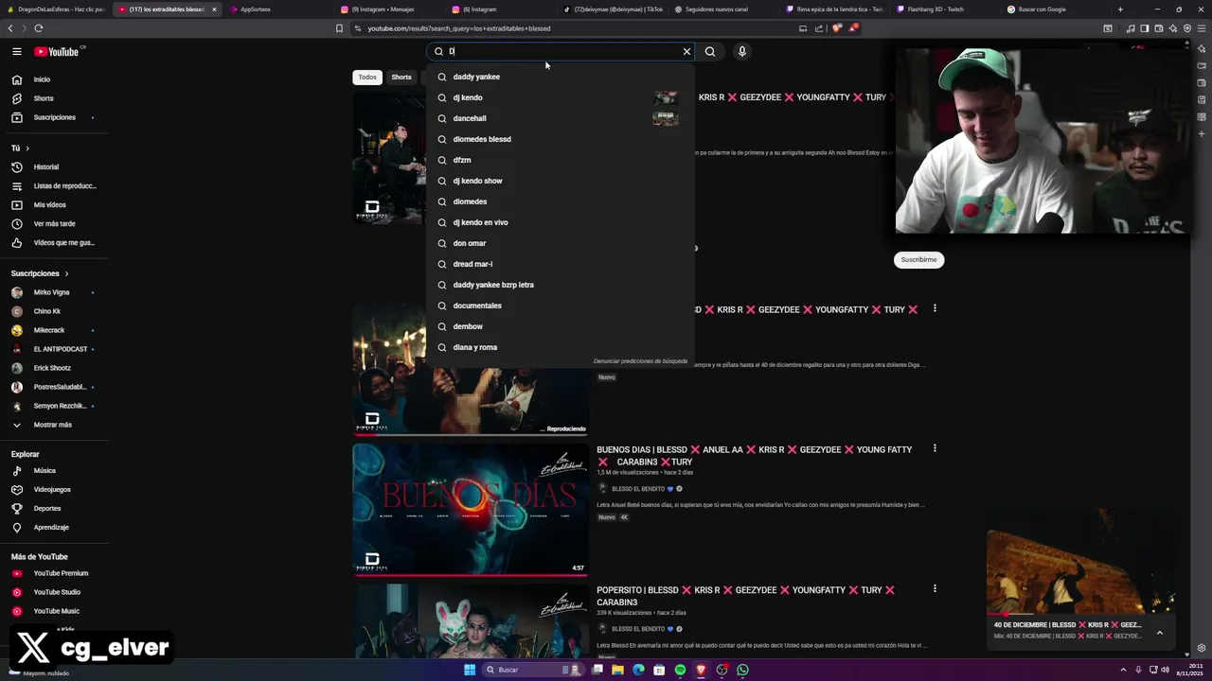Open Mirko Vigna channel subscription

coord(54,292)
